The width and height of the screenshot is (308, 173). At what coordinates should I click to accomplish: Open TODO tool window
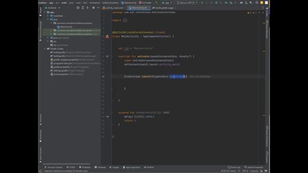click(x=71, y=167)
